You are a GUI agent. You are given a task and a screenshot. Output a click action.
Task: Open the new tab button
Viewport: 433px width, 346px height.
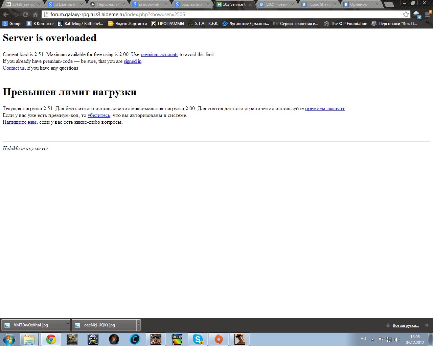389,4
